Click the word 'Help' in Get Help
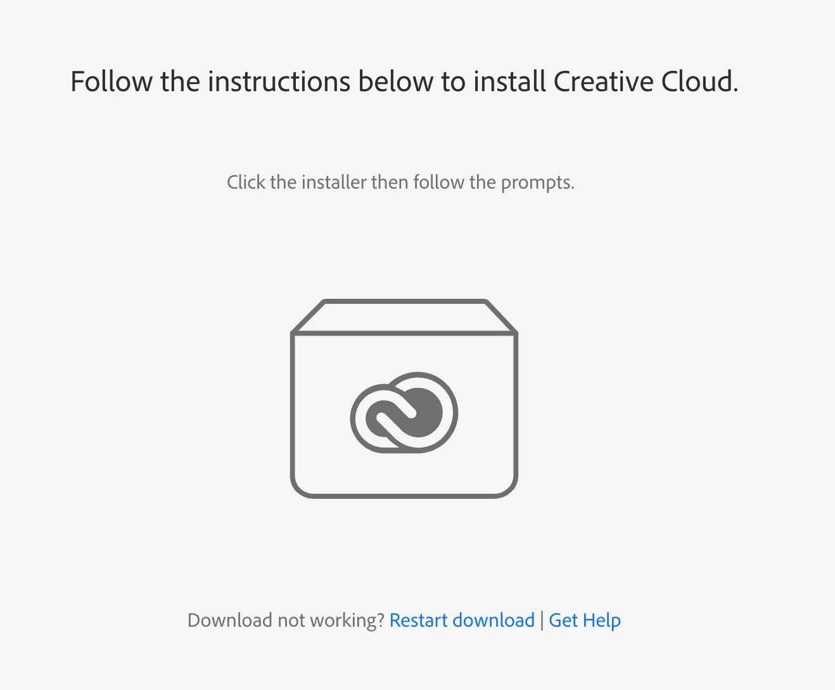This screenshot has width=835, height=690. point(602,620)
